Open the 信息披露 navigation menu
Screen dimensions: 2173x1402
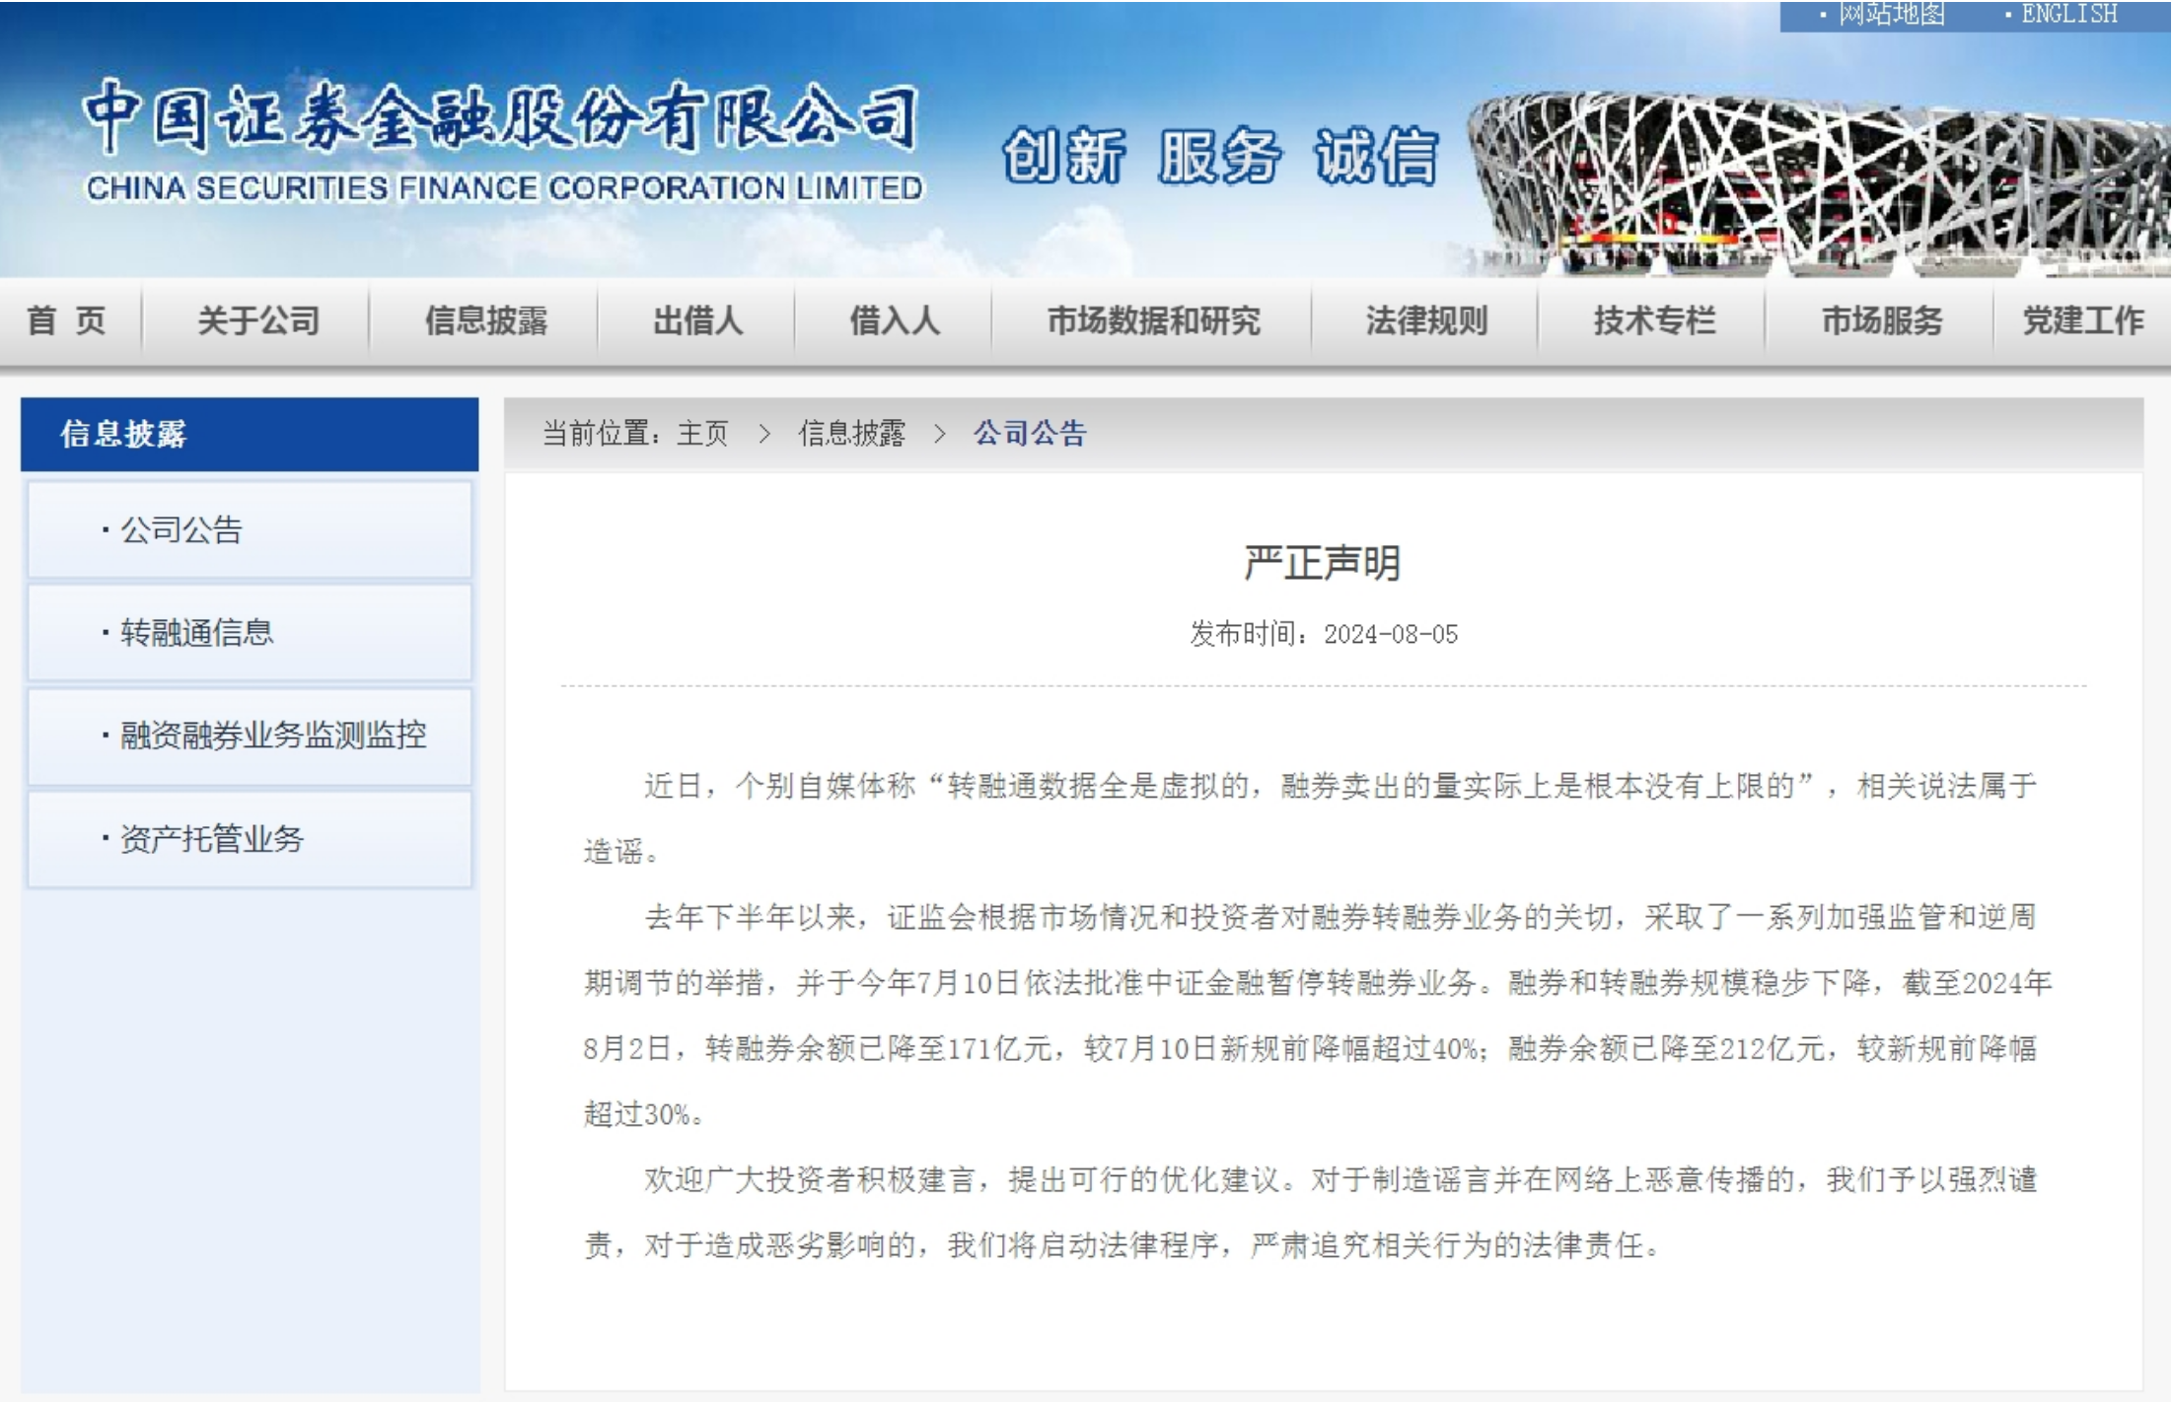coord(485,320)
